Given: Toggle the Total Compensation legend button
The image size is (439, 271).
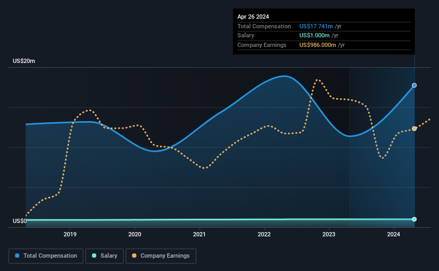Looking at the screenshot, I should [46, 256].
